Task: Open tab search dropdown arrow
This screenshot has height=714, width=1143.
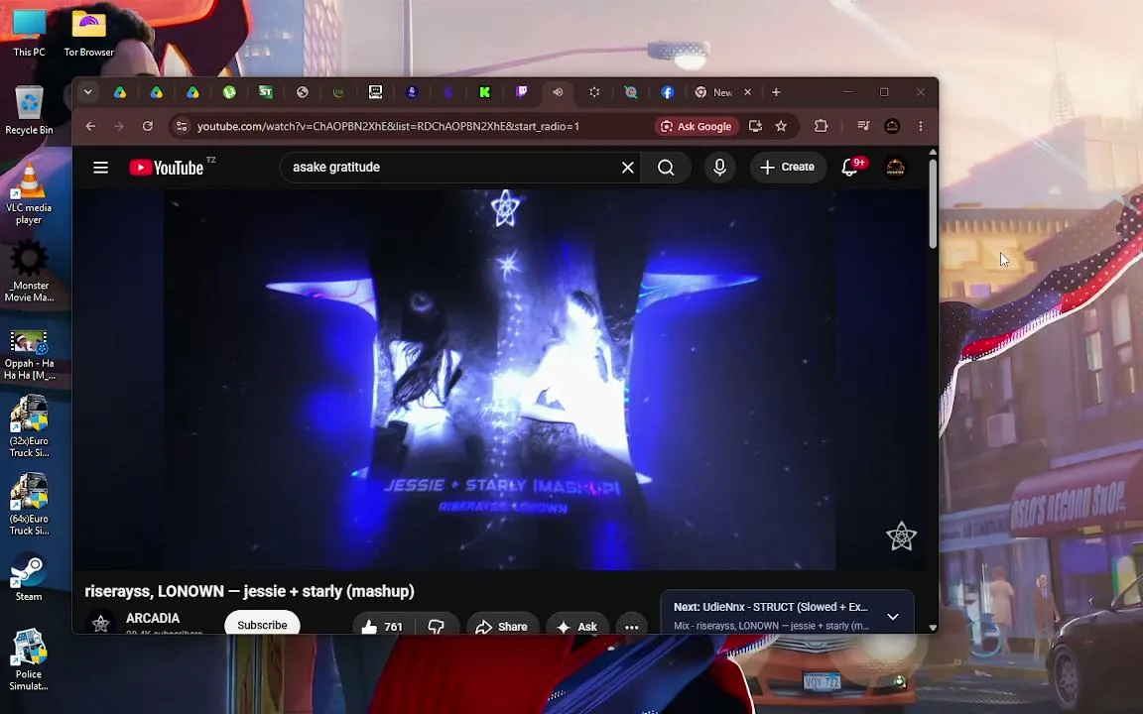Action: coord(87,92)
